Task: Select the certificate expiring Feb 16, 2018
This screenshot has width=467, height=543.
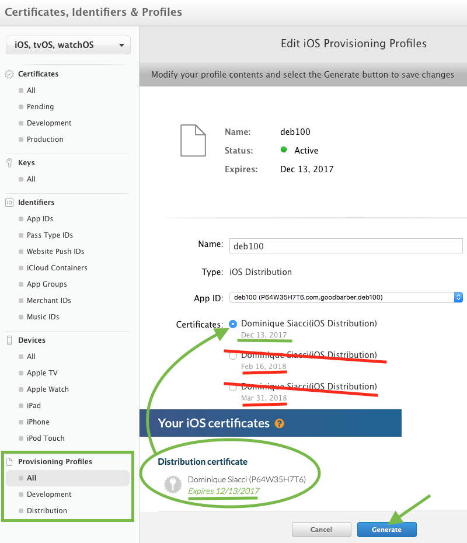Action: 233,355
